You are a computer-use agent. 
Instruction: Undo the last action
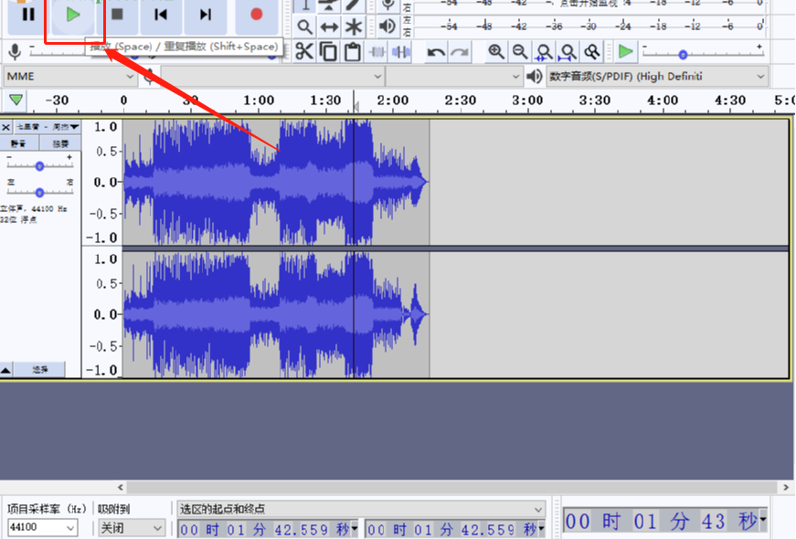pyautogui.click(x=436, y=52)
